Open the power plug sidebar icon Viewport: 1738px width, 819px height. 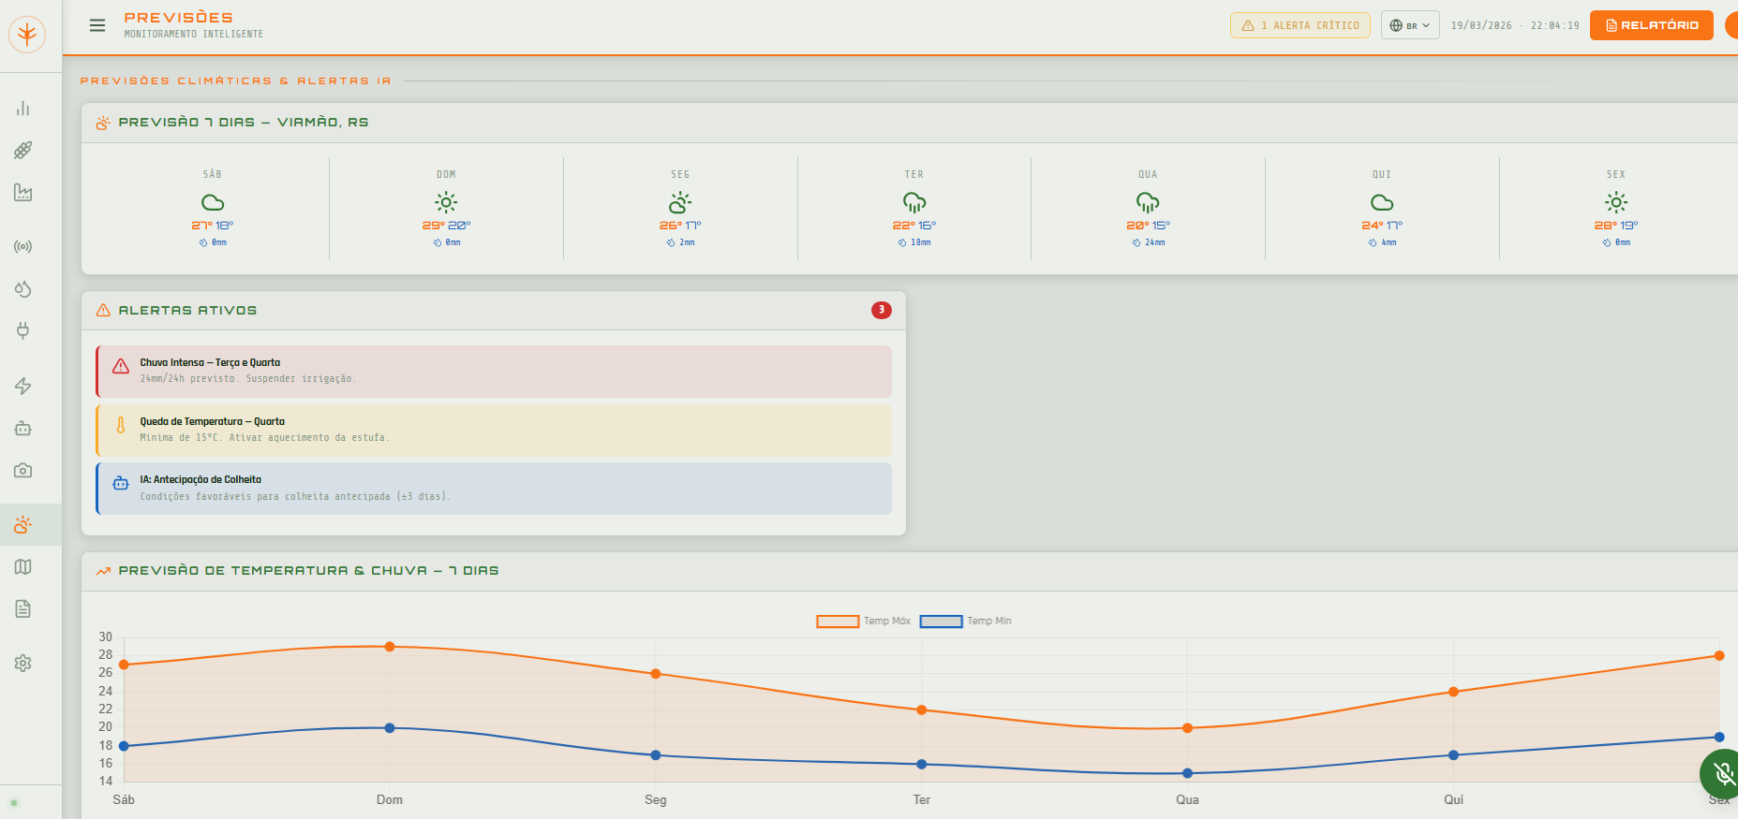point(23,330)
